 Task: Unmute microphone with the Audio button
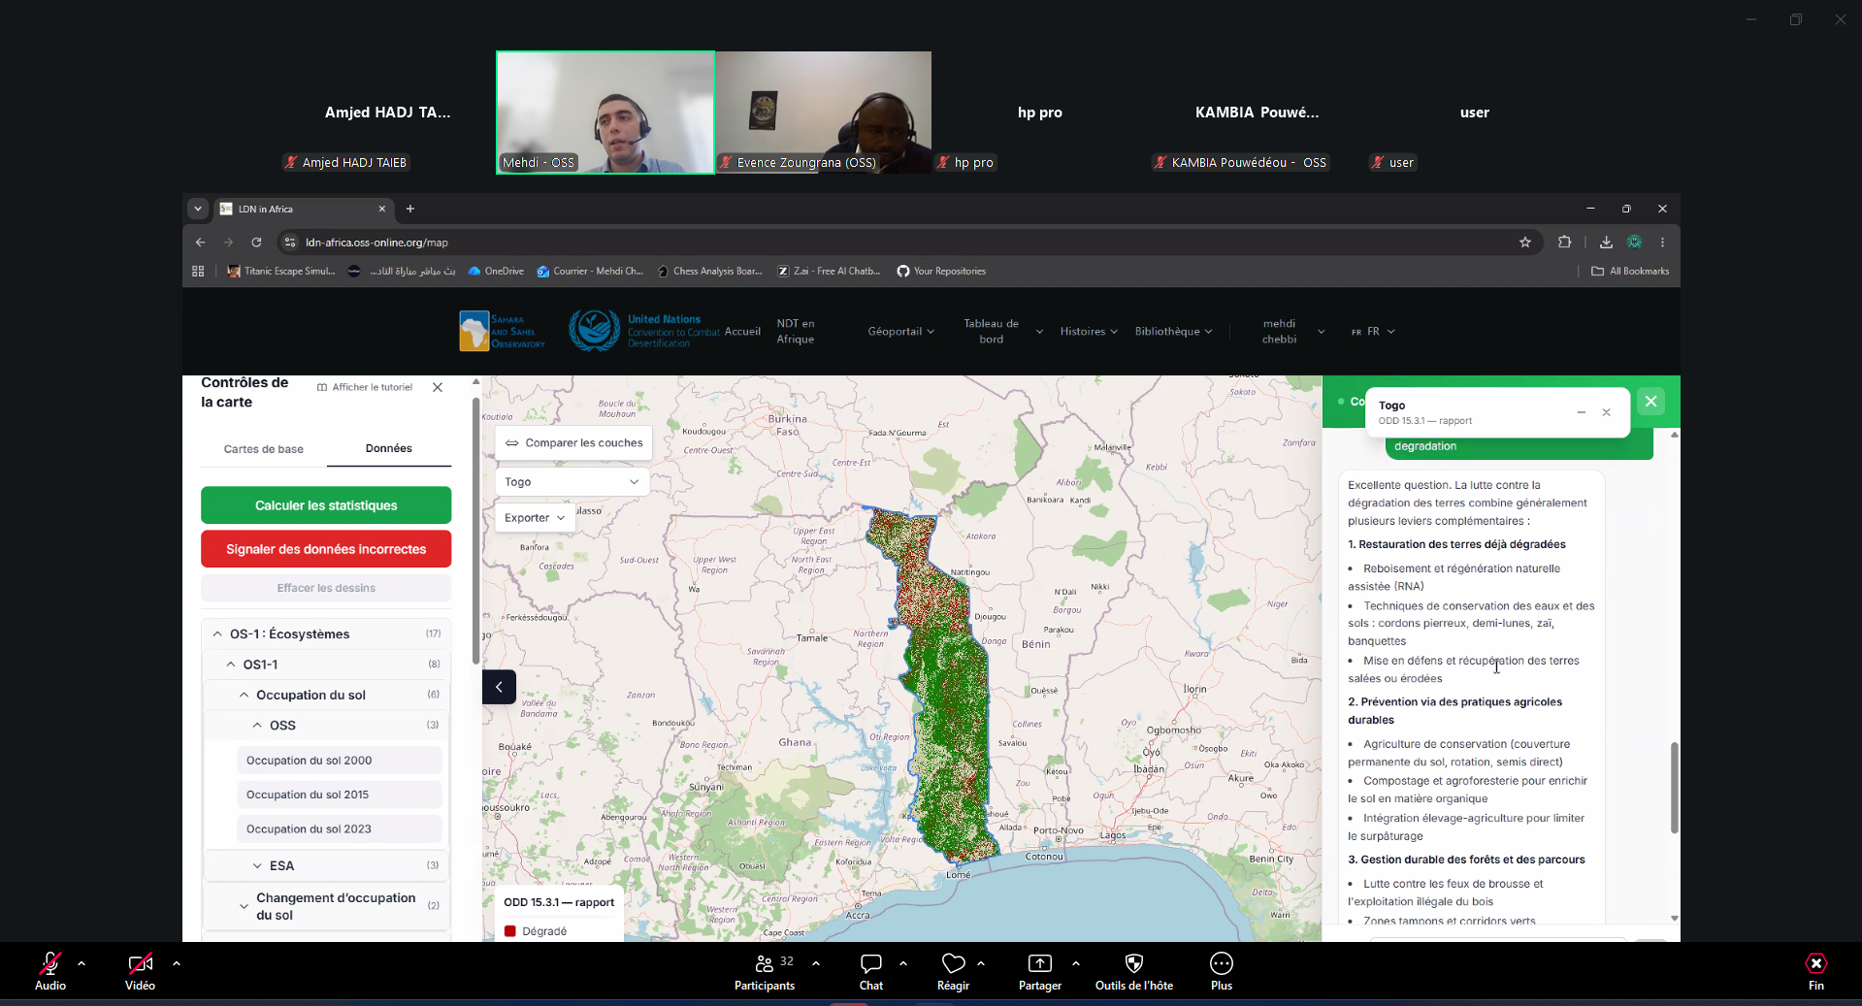50,963
